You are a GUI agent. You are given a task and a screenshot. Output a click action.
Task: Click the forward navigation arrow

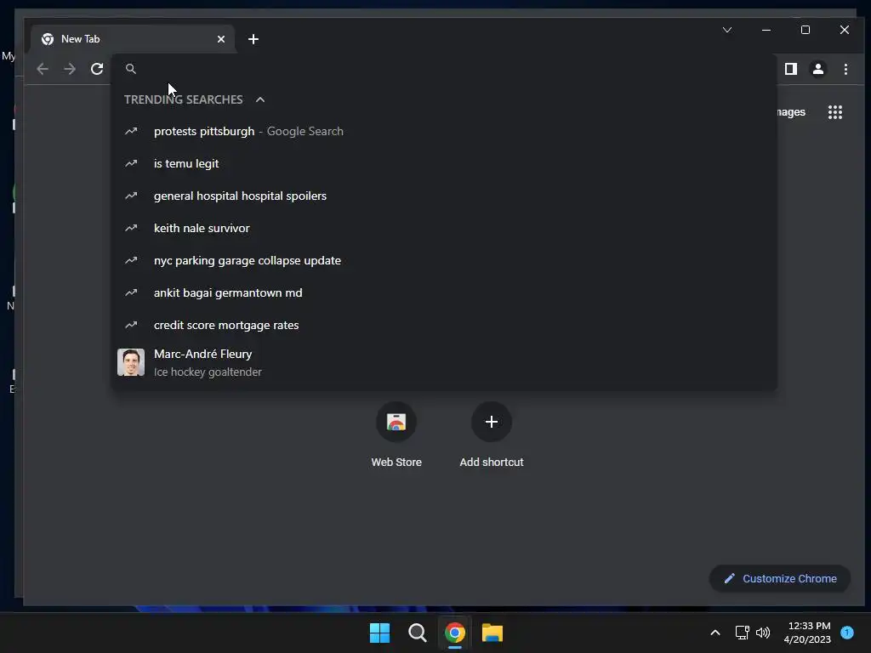[70, 69]
